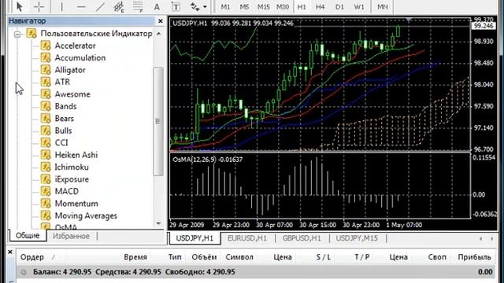This screenshot has height=283, width=504.
Task: Click Navigator scroll up arrow
Action: point(159,34)
